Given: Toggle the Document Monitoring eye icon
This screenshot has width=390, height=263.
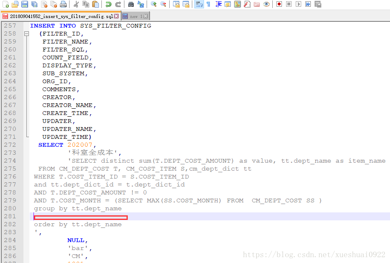Looking at the screenshot, I should coord(267,5).
